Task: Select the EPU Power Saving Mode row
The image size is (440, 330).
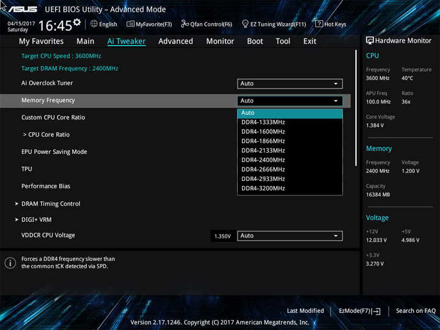Action: 175,152
